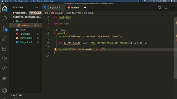Open changes compare icon in editor toolbar
The image size is (177, 99).
tap(160, 7)
